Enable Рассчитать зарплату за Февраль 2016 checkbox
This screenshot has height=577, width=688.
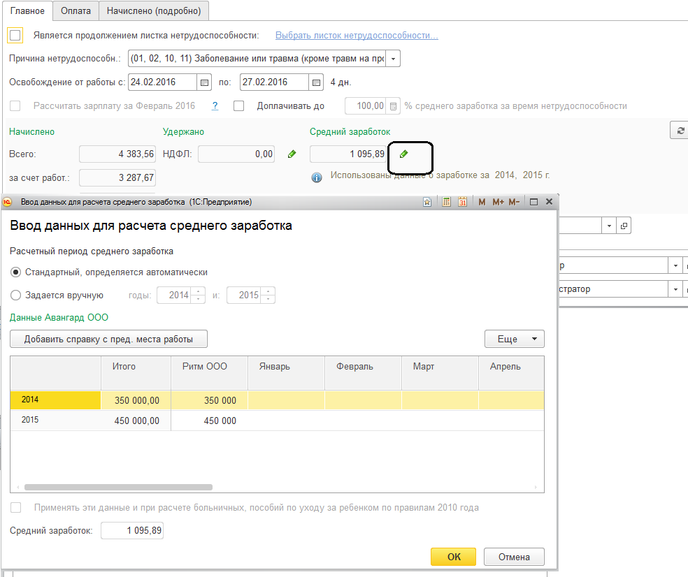point(15,106)
